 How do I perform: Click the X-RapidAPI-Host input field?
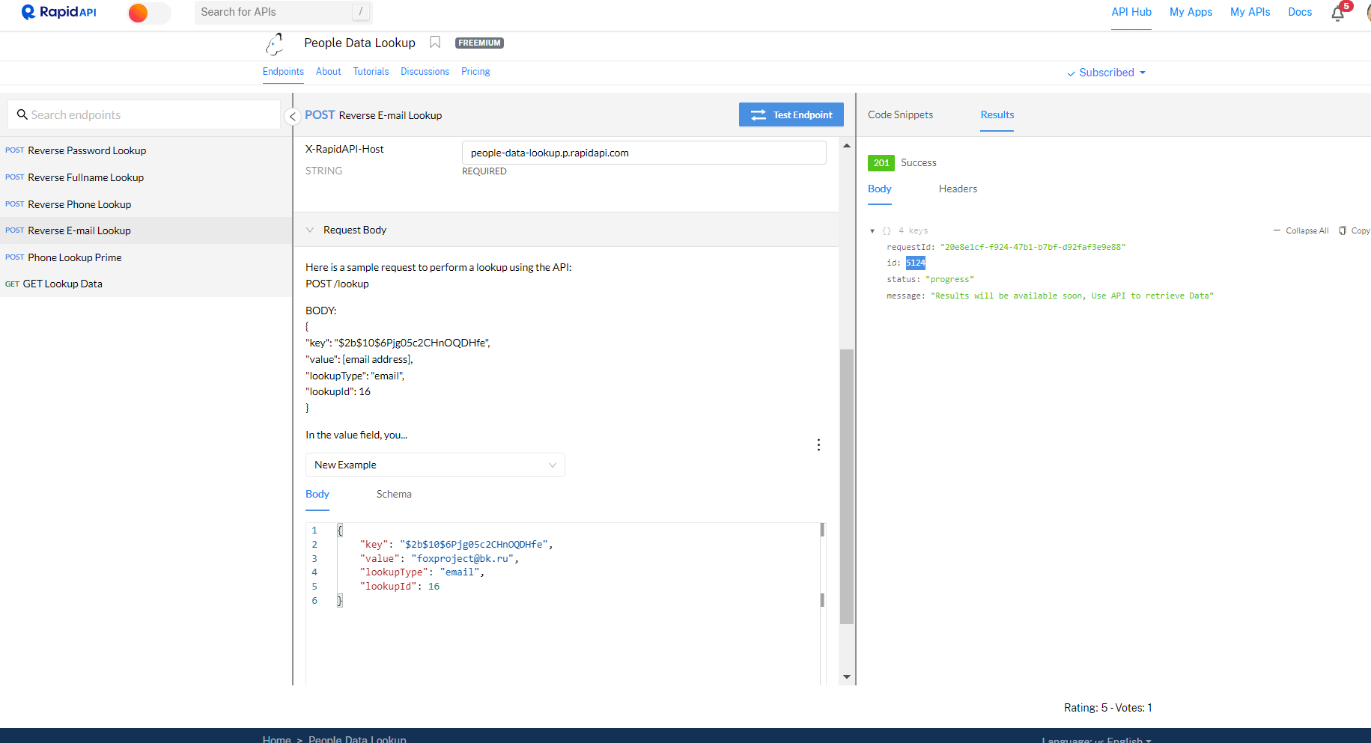pyautogui.click(x=643, y=153)
